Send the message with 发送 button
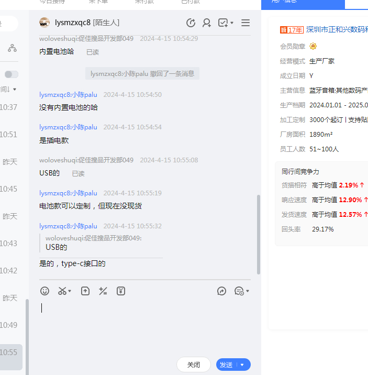This screenshot has width=368, height=375. click(x=226, y=365)
